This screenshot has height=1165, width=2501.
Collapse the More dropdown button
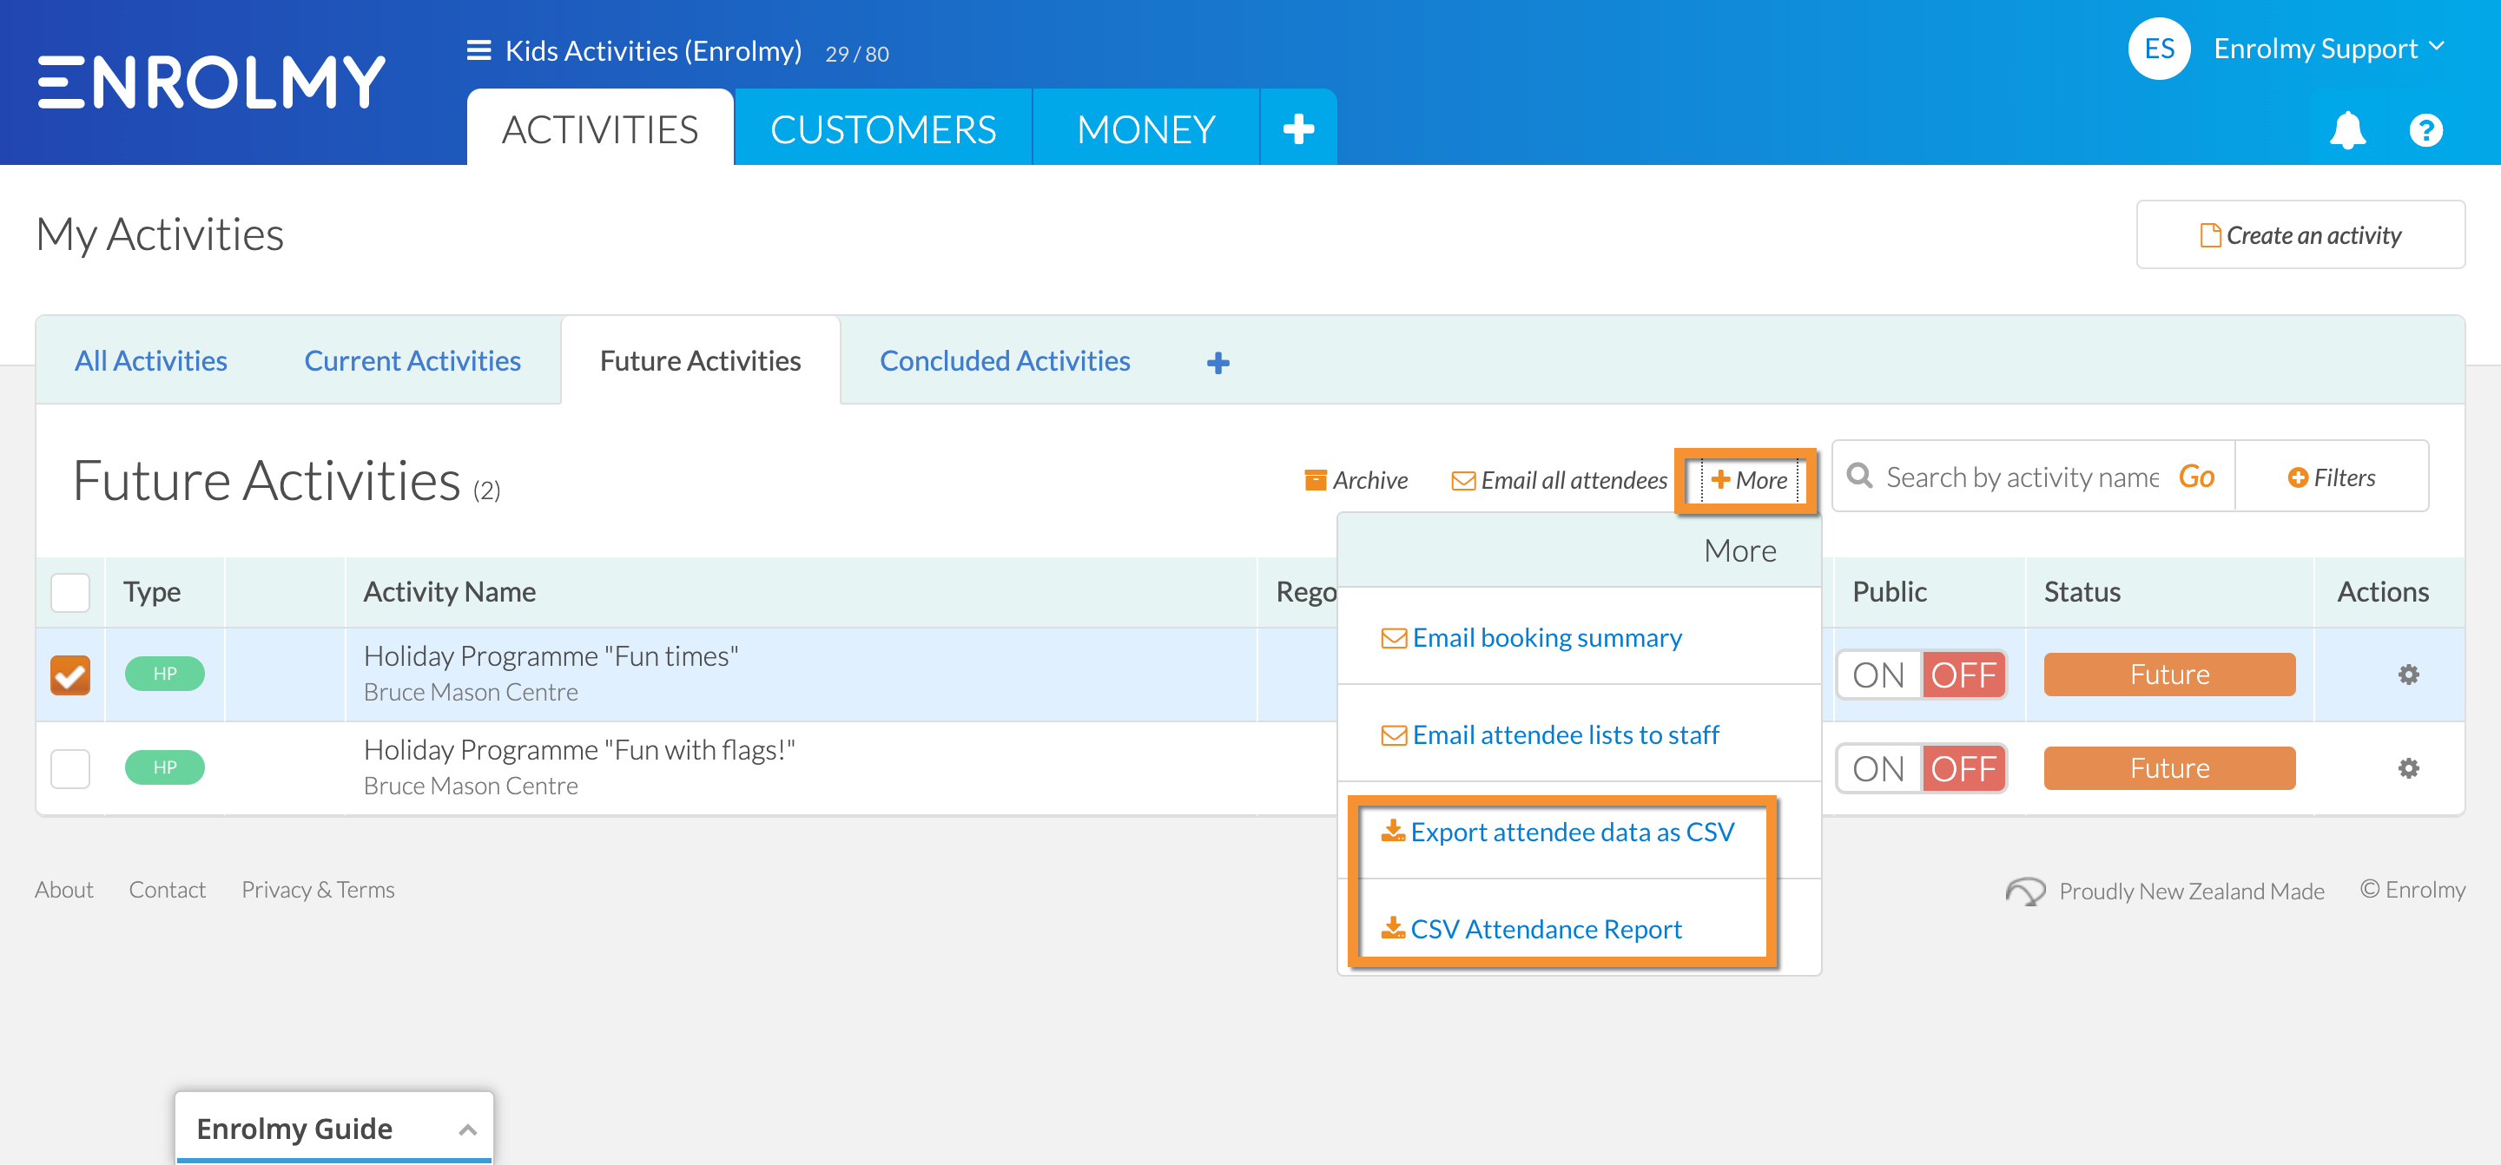(1749, 481)
